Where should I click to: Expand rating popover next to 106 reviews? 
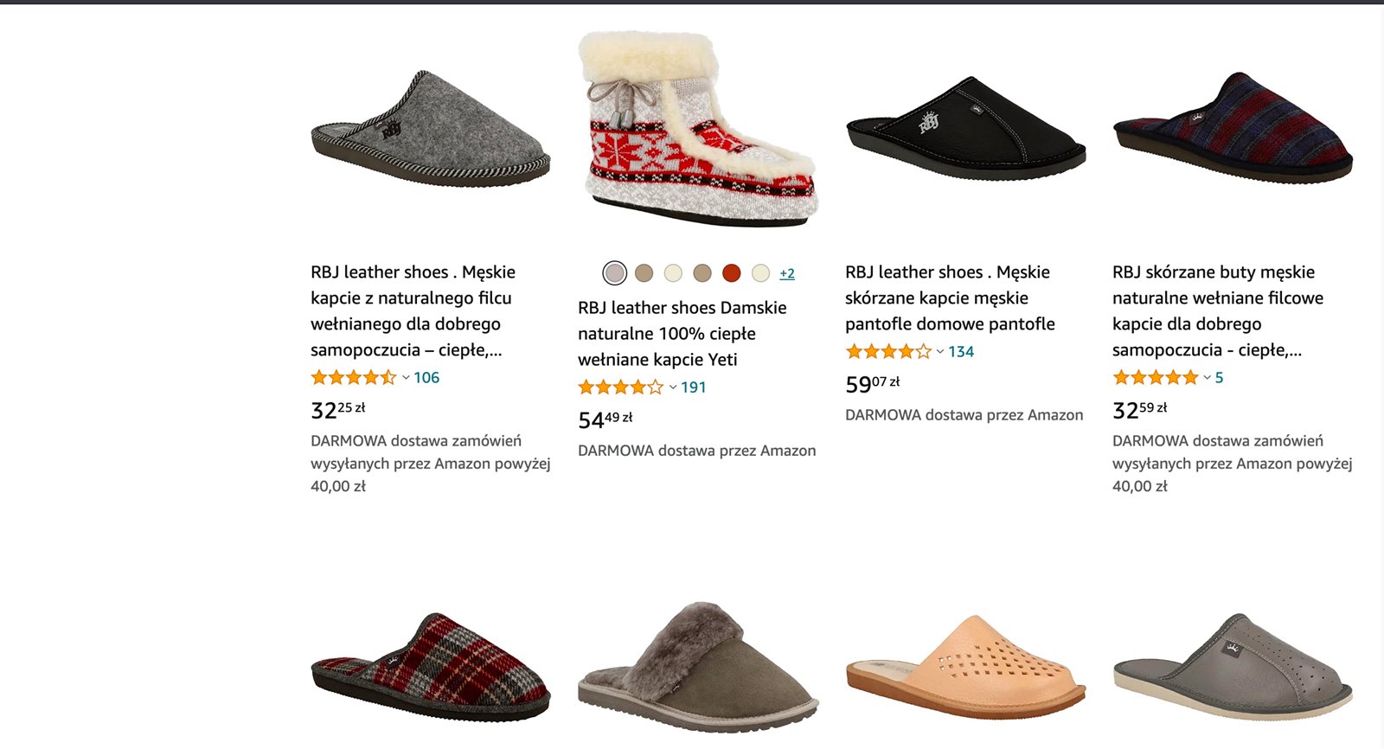tap(406, 378)
